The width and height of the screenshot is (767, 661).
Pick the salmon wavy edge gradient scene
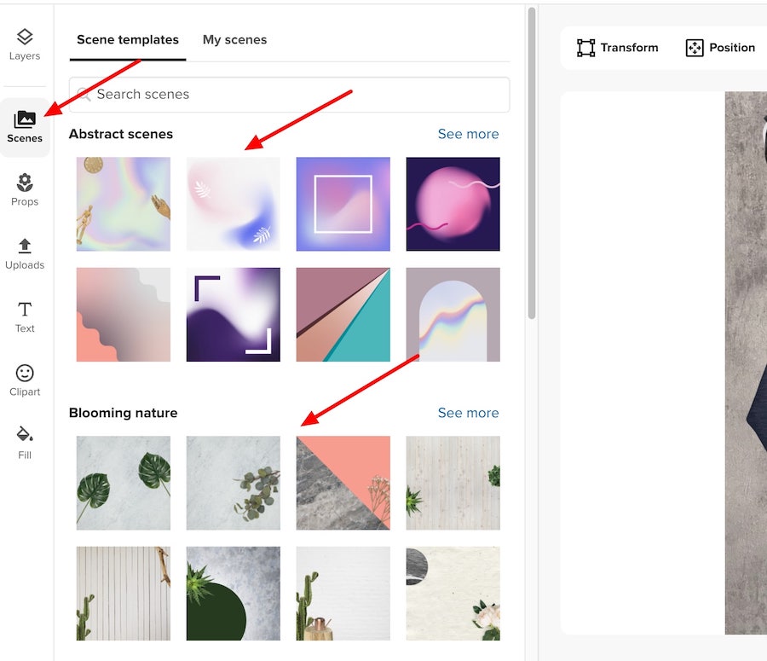point(124,315)
